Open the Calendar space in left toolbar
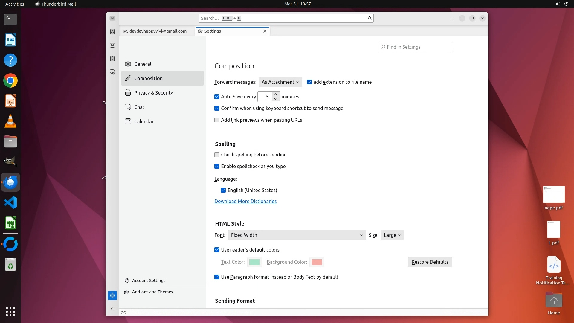 point(112,45)
